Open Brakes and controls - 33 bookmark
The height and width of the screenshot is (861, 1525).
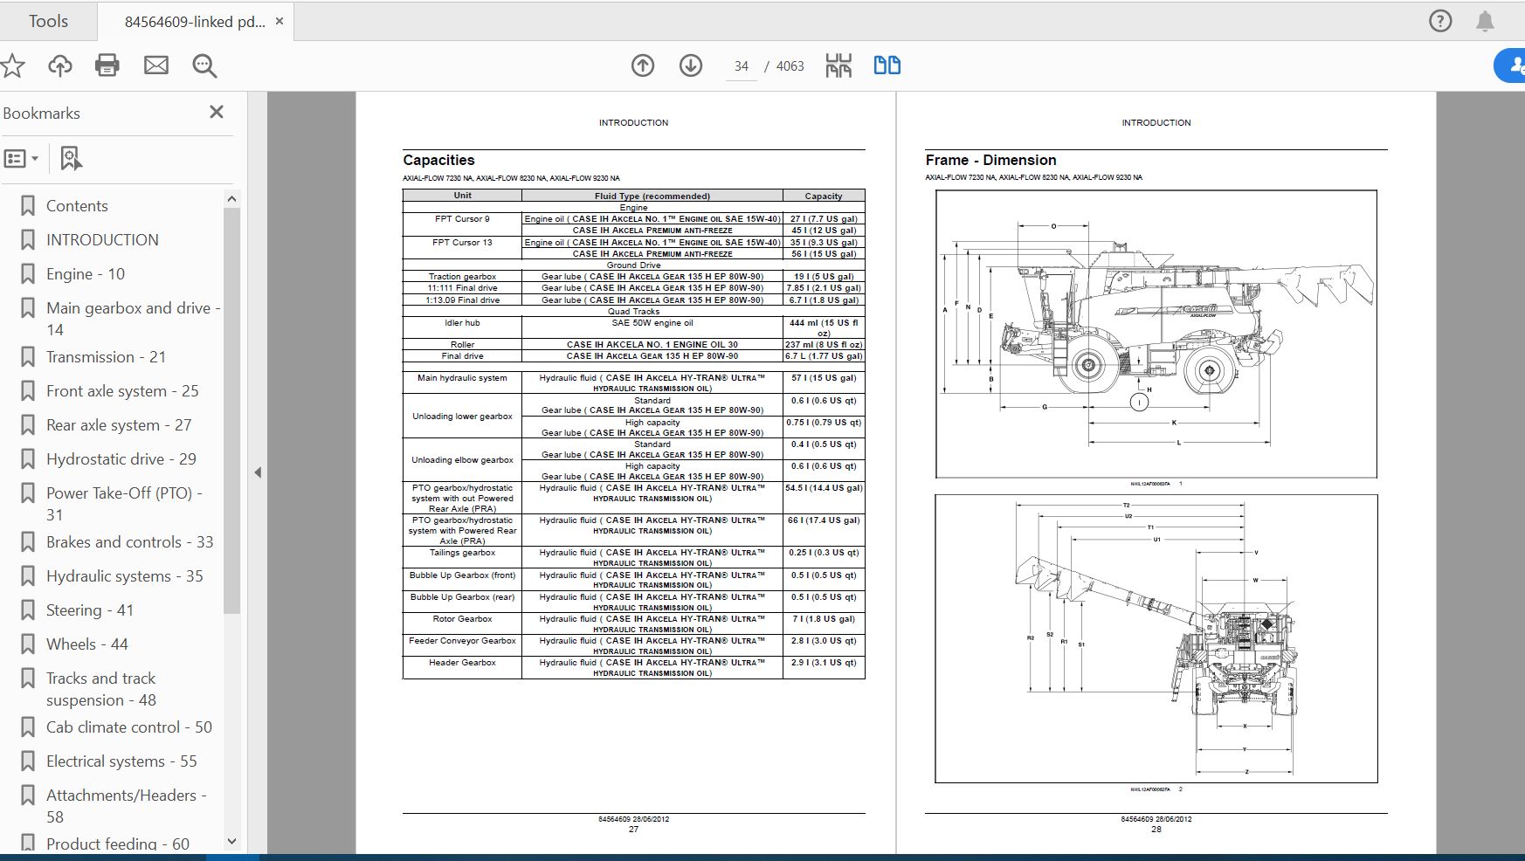[x=129, y=542]
